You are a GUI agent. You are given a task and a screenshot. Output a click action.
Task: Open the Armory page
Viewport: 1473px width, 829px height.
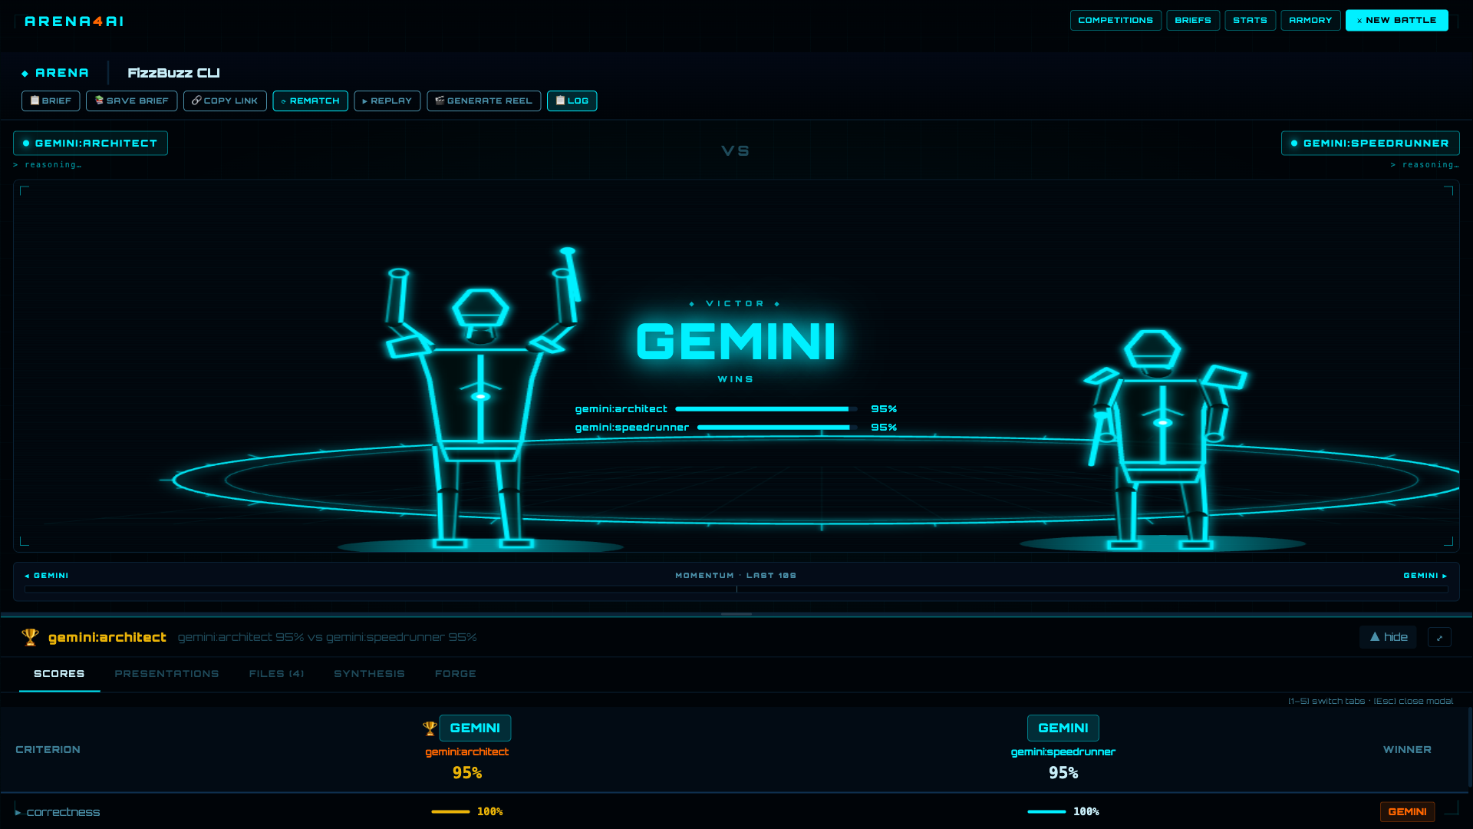(1310, 21)
